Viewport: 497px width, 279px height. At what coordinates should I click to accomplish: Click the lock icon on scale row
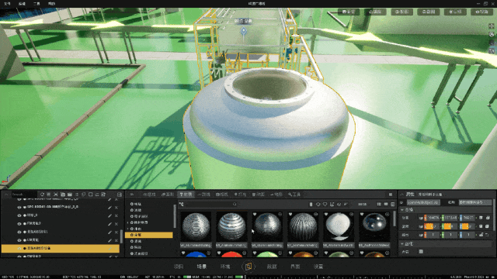coord(481,235)
